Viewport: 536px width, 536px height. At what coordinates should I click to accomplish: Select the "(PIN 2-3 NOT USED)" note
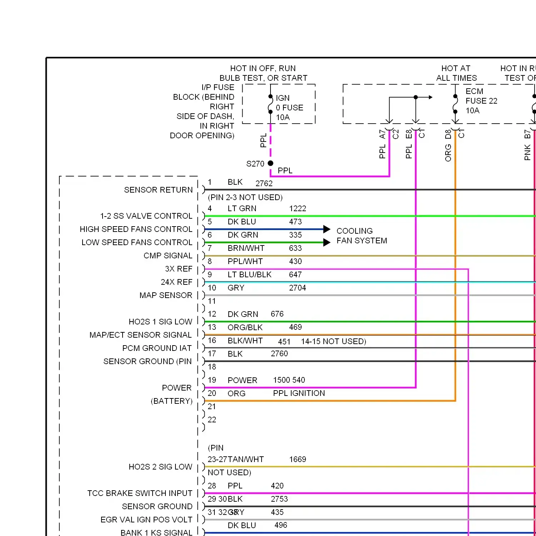[245, 197]
